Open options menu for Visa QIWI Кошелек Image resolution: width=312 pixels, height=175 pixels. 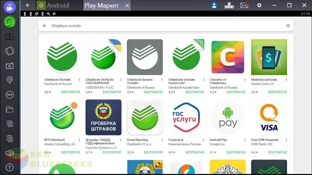tap(286, 140)
